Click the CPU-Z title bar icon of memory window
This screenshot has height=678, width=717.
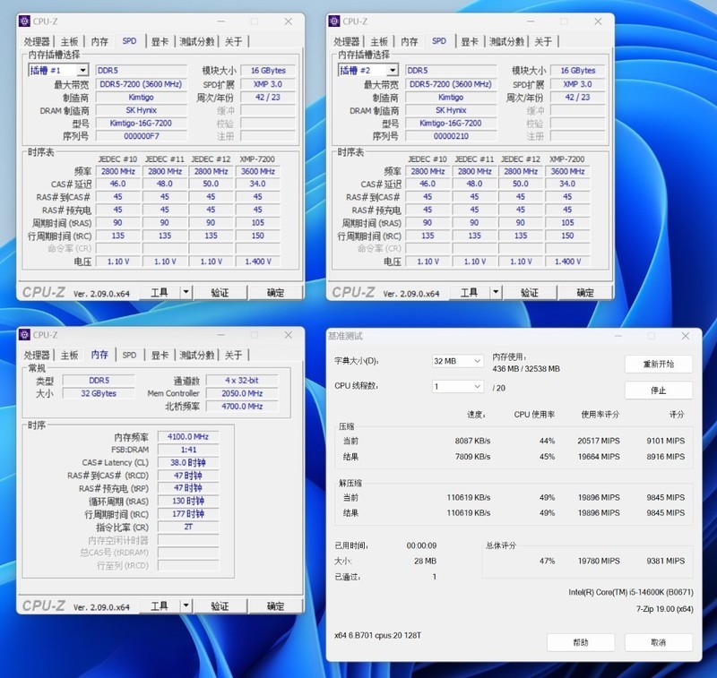[x=26, y=334]
